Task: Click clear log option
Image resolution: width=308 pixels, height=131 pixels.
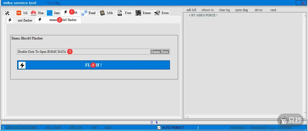Action: 224,10
